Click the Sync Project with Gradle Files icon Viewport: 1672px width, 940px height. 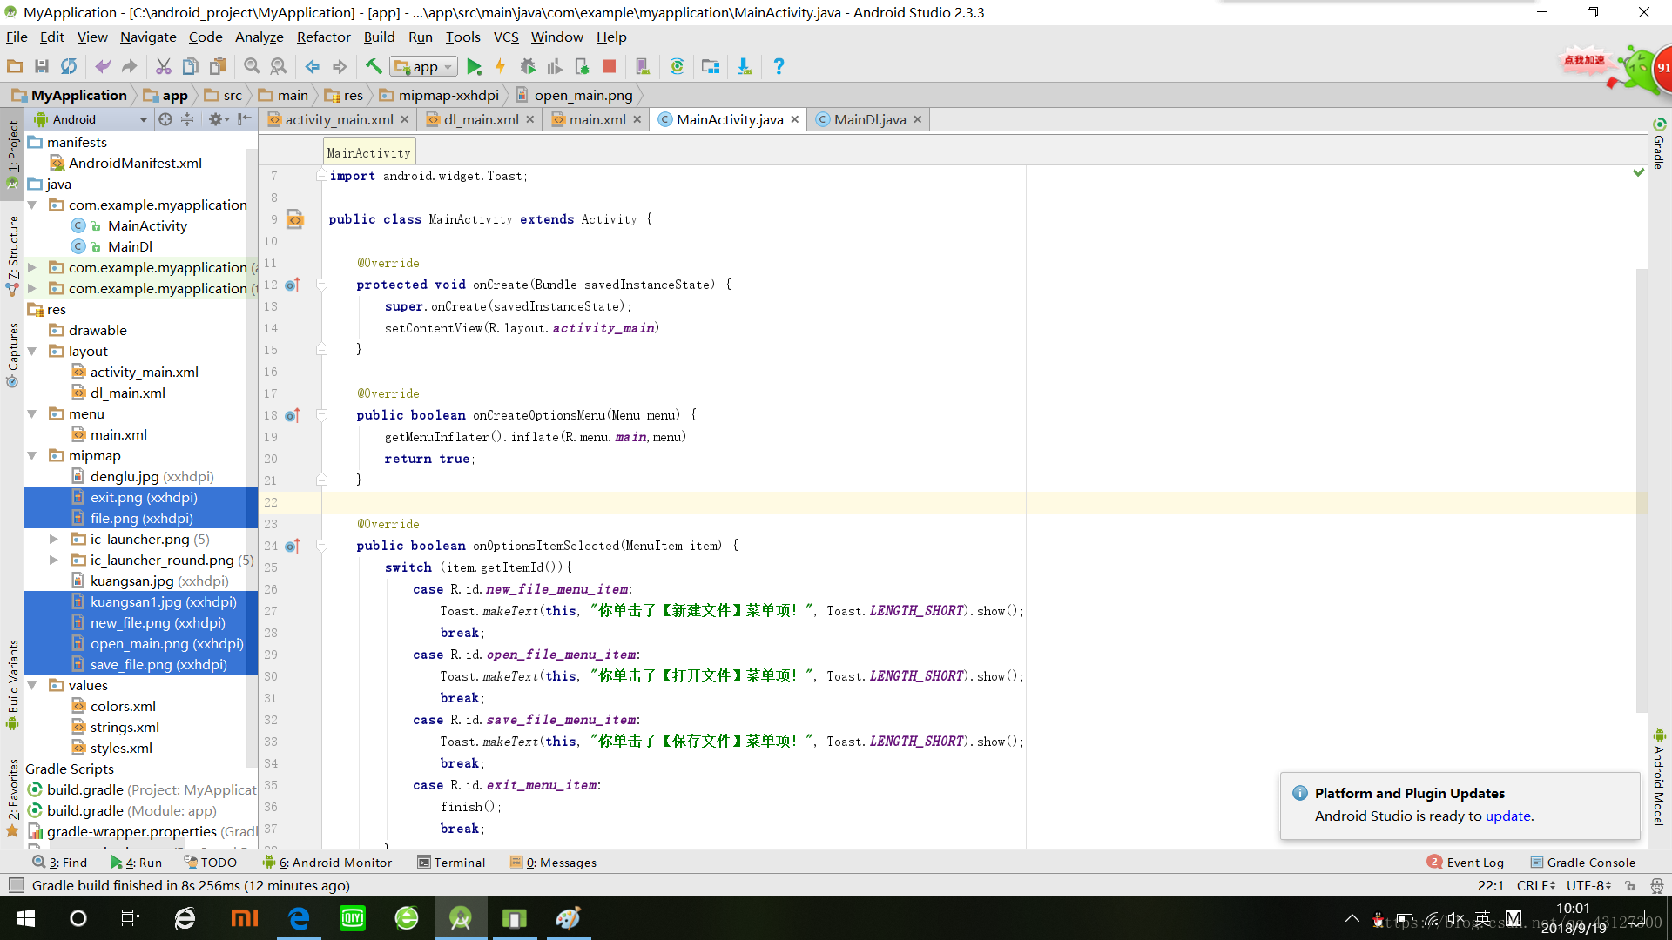(677, 66)
